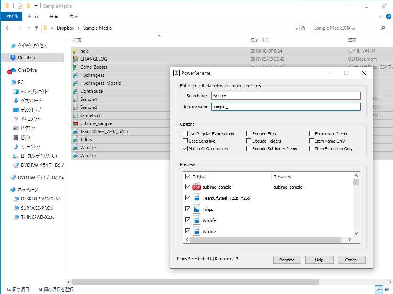Uncheck Match All Occurences
Screen dimensions: 393x294
(x=185, y=148)
